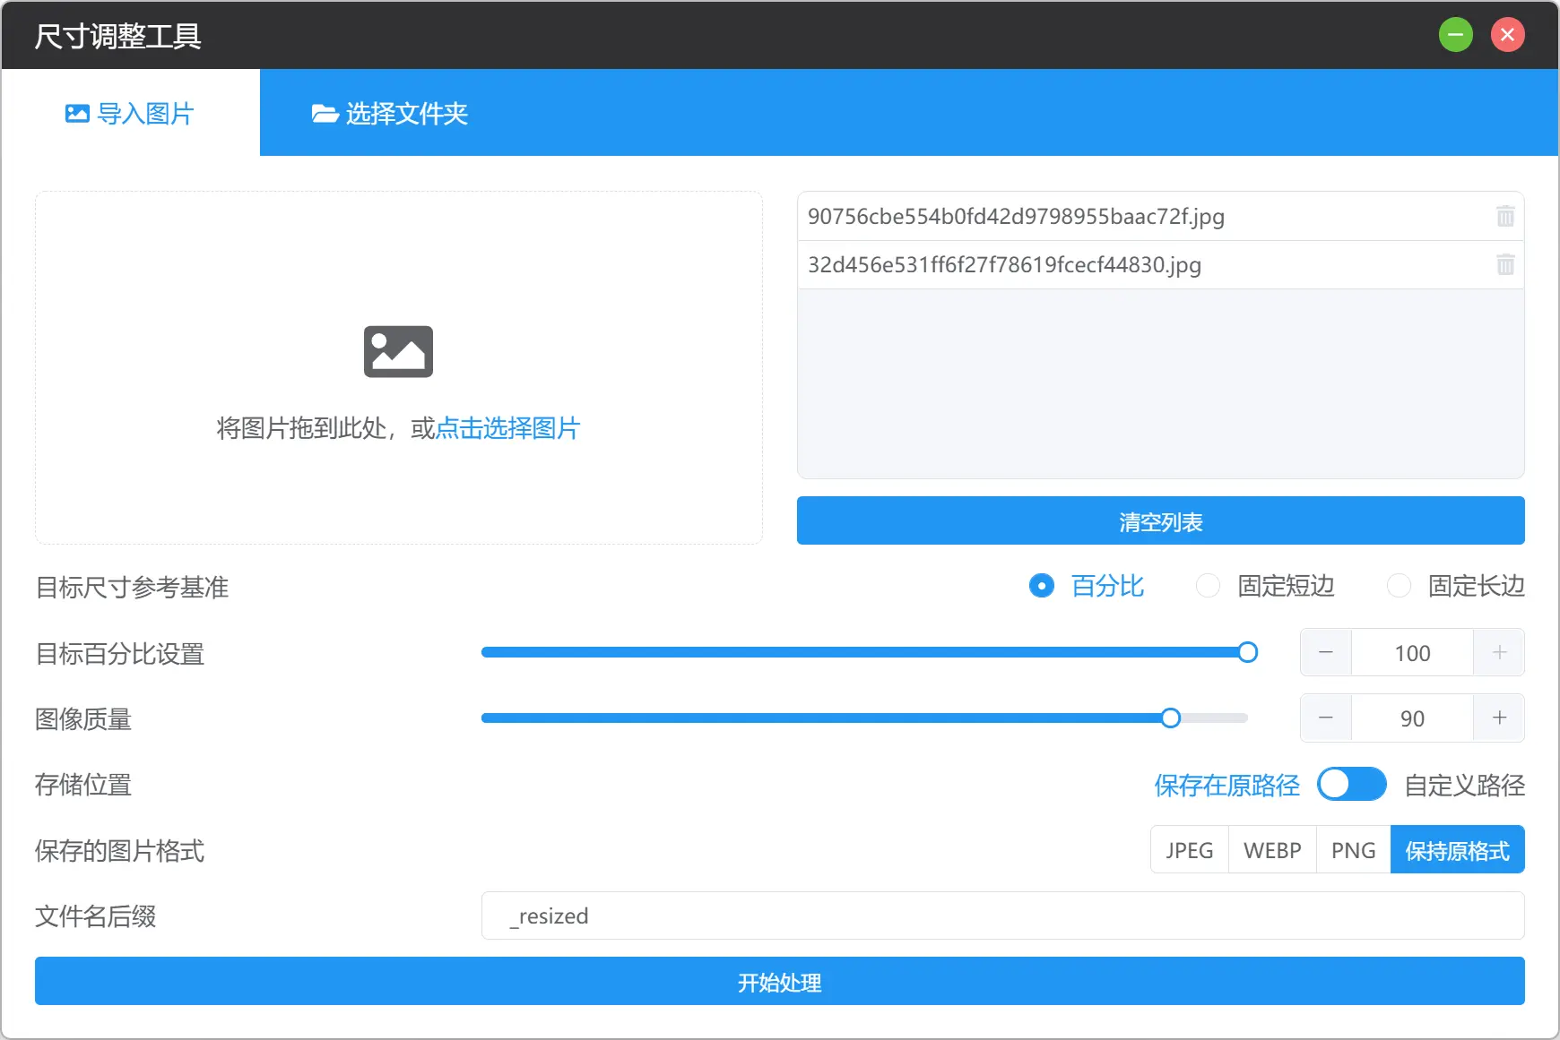The height and width of the screenshot is (1040, 1560).
Task: Click the 点击选择图片 link
Action: (508, 428)
